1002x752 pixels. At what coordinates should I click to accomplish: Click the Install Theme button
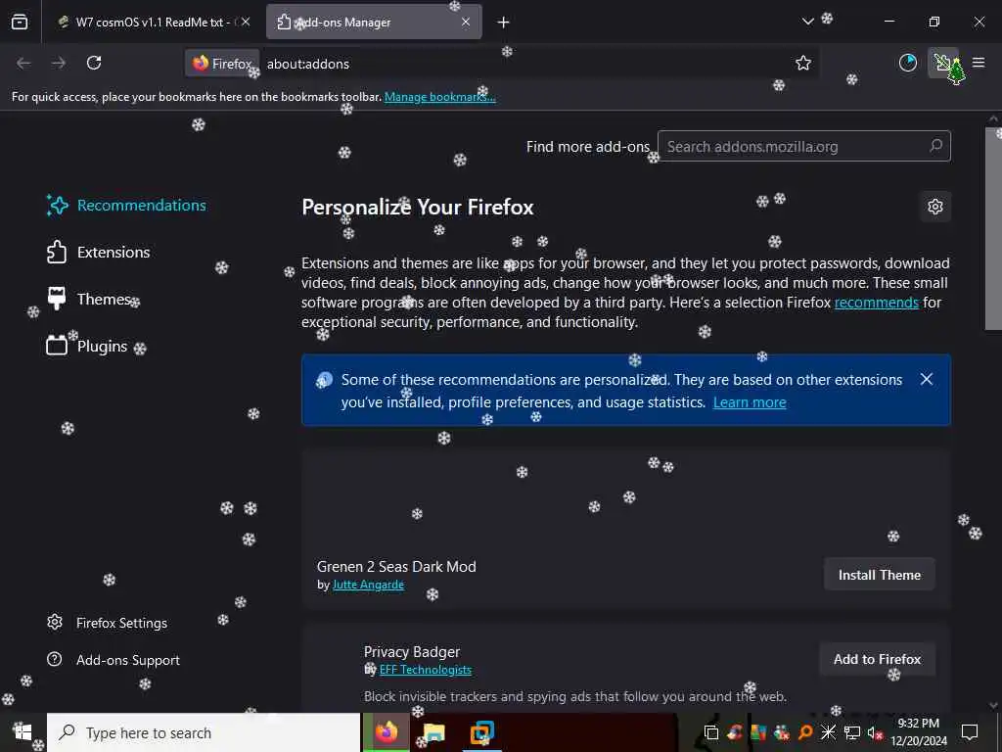point(880,575)
